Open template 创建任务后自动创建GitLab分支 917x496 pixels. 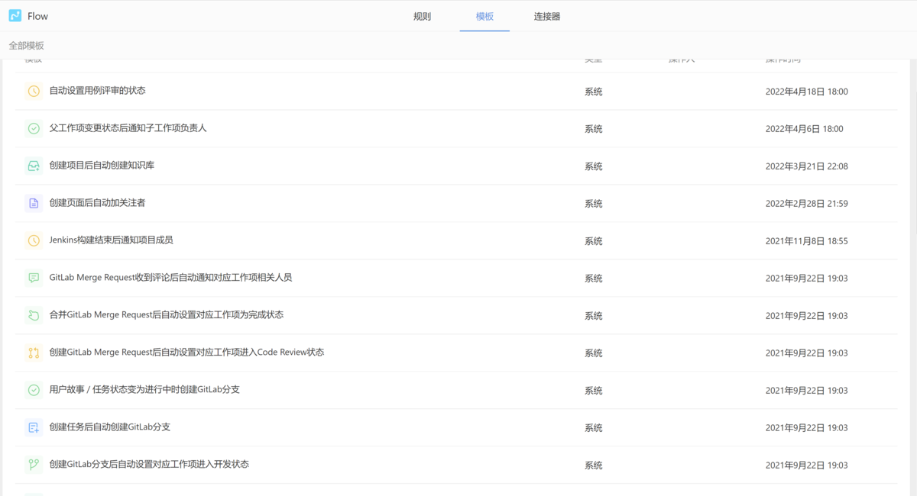[x=109, y=427]
